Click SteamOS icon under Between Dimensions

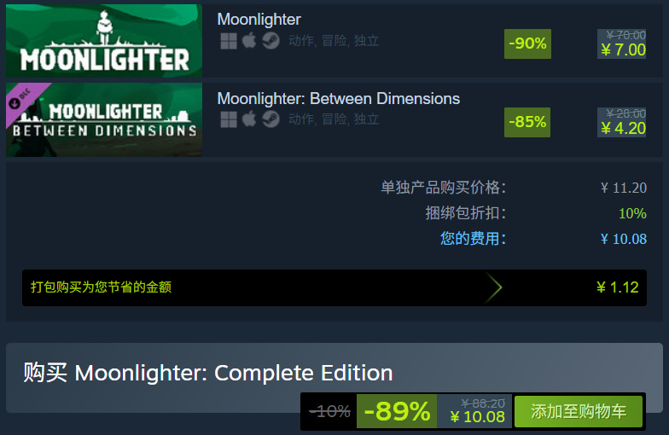(271, 119)
